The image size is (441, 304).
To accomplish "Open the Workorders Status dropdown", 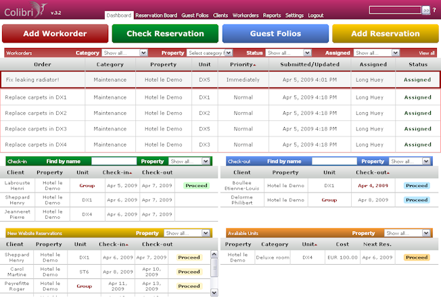I will [288, 53].
